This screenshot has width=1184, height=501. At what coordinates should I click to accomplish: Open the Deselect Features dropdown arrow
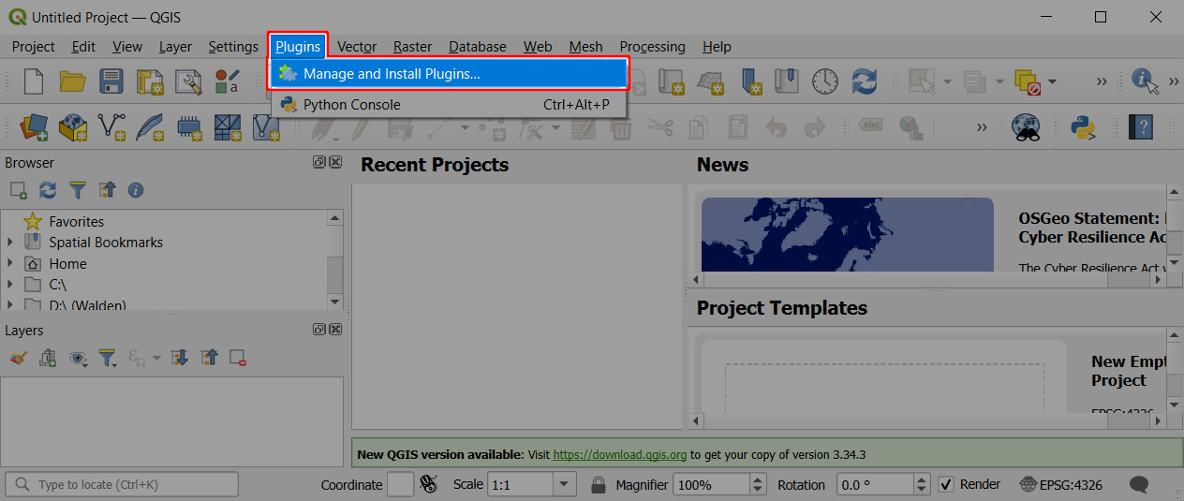[1052, 82]
